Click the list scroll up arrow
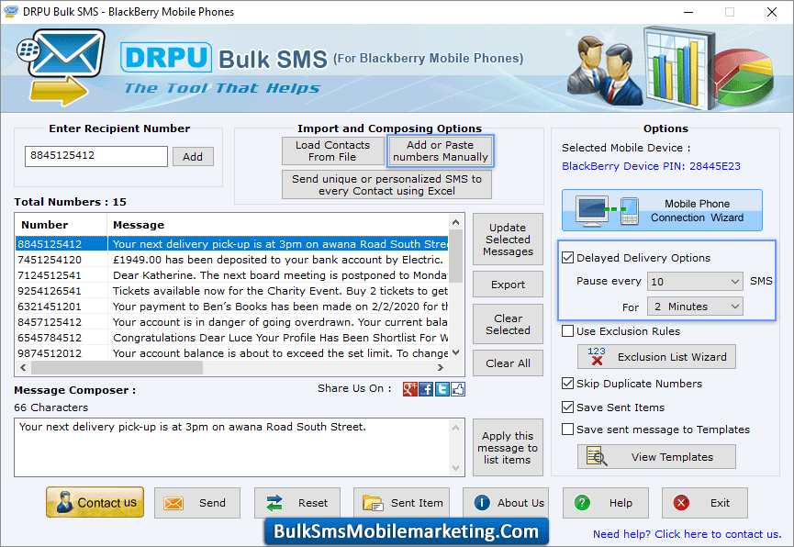This screenshot has width=794, height=547. (x=455, y=222)
